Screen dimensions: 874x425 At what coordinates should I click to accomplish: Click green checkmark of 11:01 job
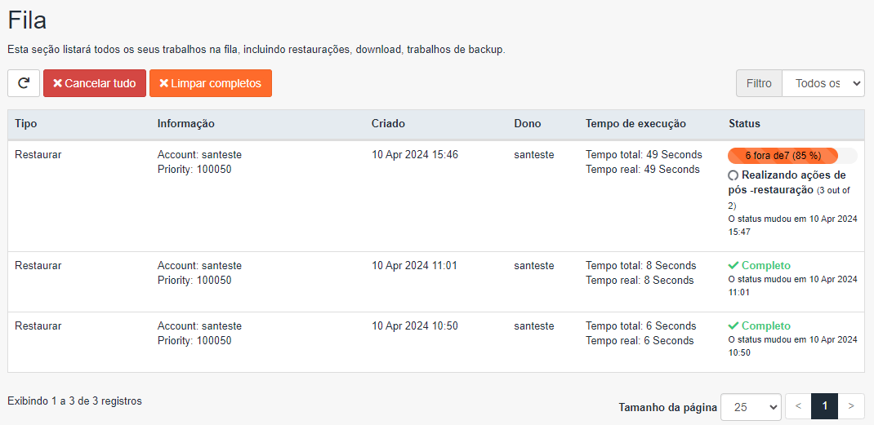[x=734, y=265]
